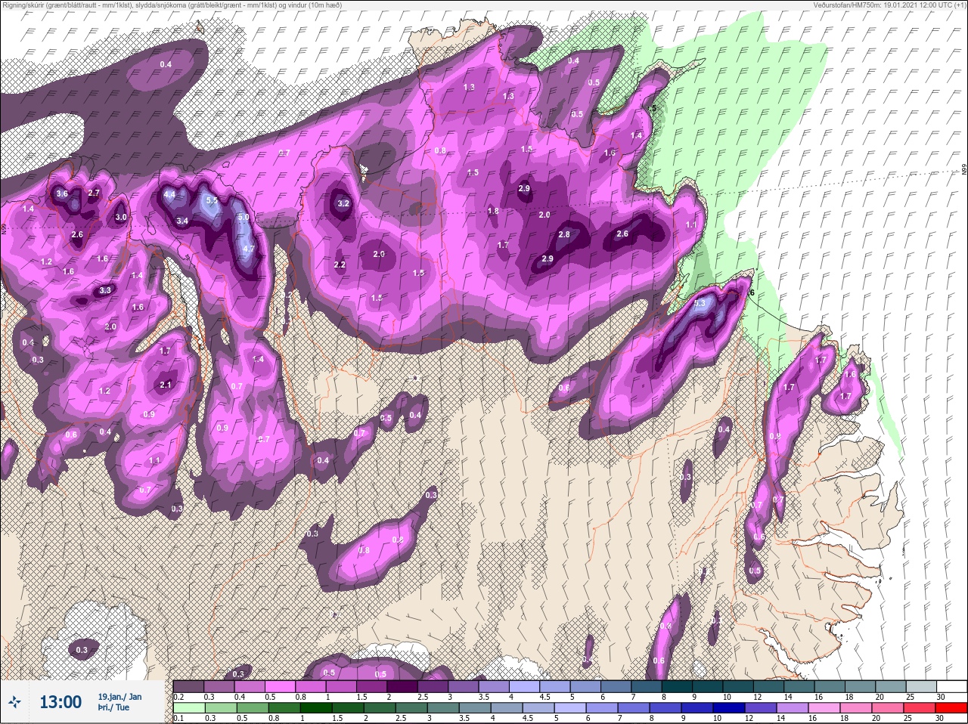This screenshot has height=724, width=968.
Task: Pick the bright pink 0.5–0.8 snow legend swatch
Action: 281,686
